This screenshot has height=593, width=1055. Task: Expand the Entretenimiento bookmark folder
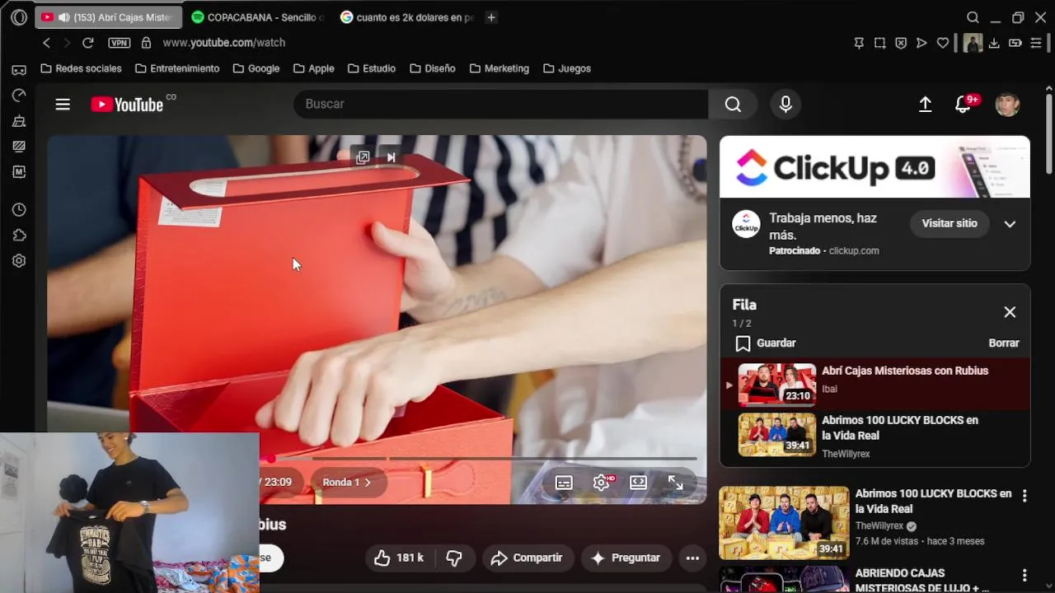tap(176, 68)
